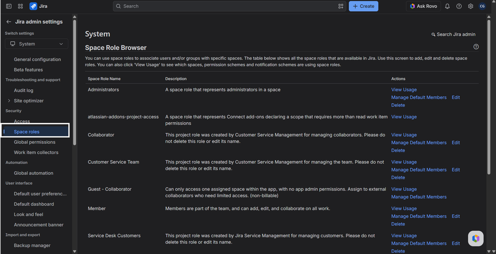Open the CG profile avatar
496x254 pixels.
pos(482,6)
